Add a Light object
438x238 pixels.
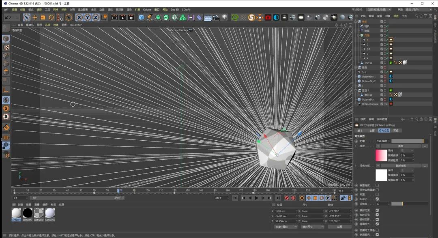click(224, 17)
